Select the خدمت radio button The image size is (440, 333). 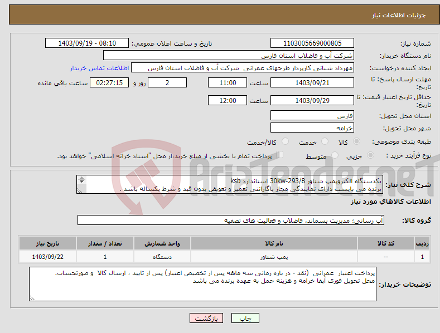click(325, 141)
